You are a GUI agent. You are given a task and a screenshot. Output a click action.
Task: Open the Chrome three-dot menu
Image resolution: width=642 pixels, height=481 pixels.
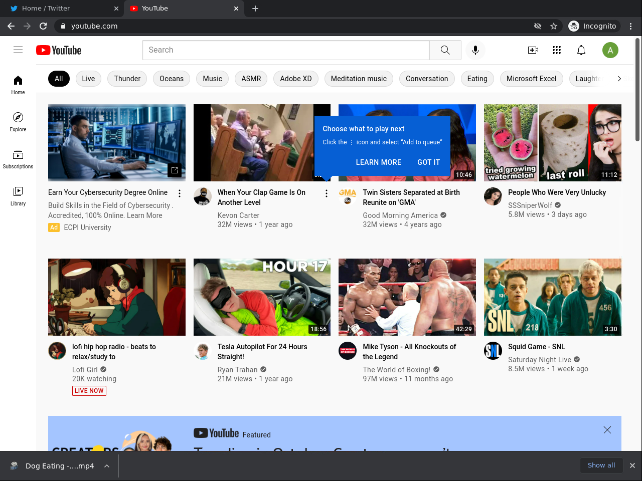tap(631, 26)
